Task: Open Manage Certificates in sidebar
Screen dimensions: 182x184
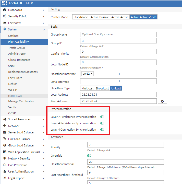Action: click(x=21, y=101)
